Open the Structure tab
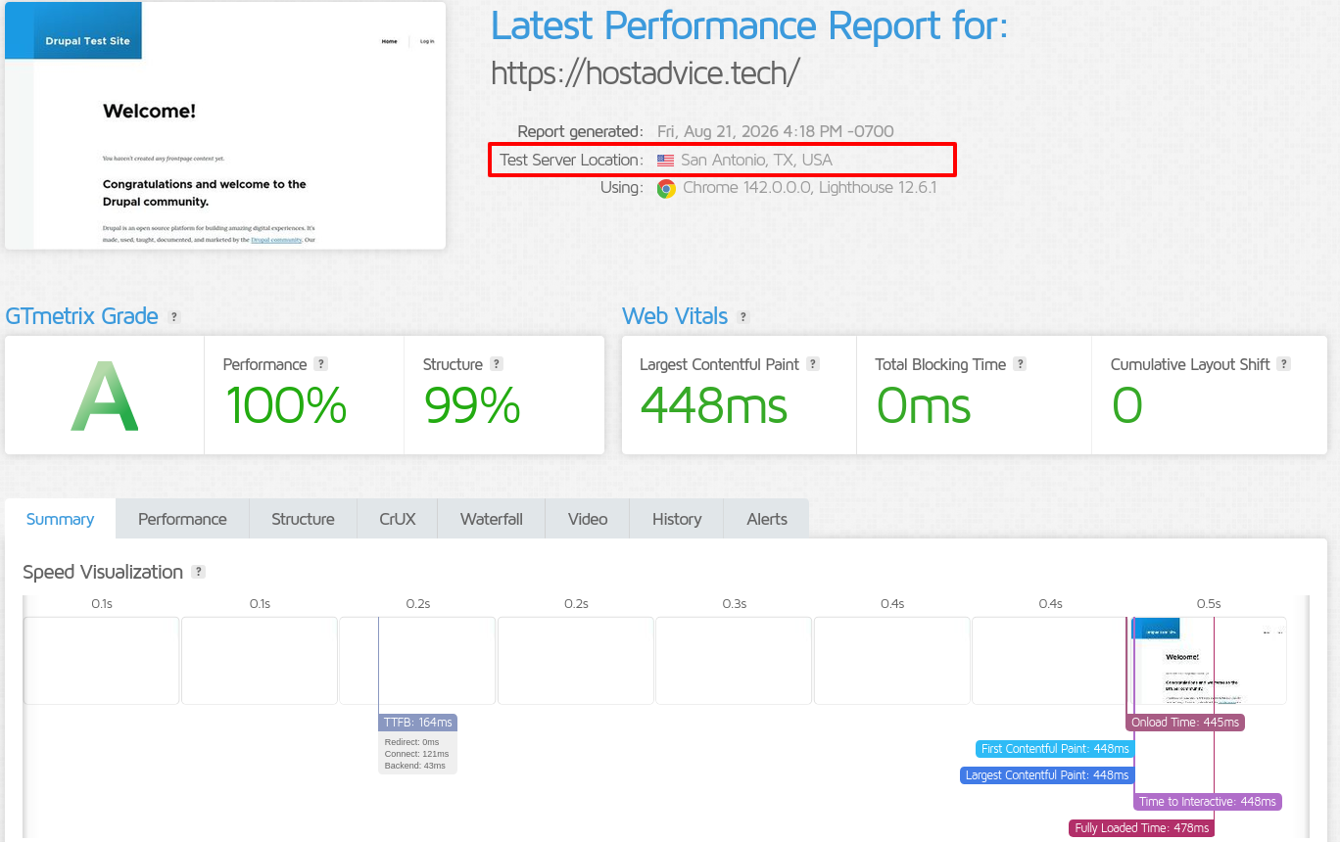The height and width of the screenshot is (842, 1340). tap(303, 519)
